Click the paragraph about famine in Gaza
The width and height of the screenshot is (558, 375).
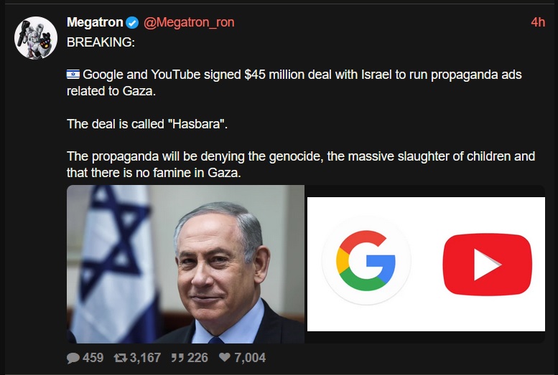301,164
